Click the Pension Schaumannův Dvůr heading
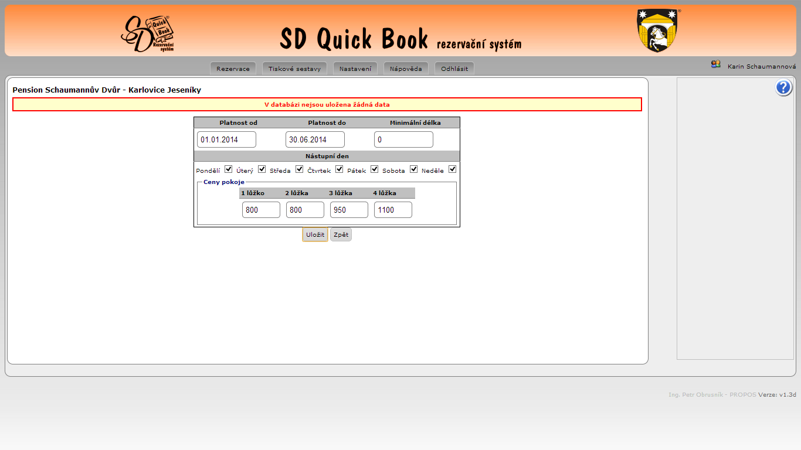This screenshot has width=801, height=450. (x=107, y=90)
